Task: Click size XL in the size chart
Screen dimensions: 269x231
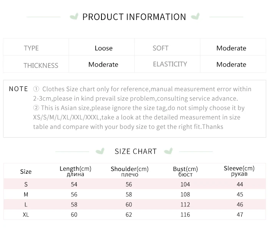Action: (x=26, y=214)
